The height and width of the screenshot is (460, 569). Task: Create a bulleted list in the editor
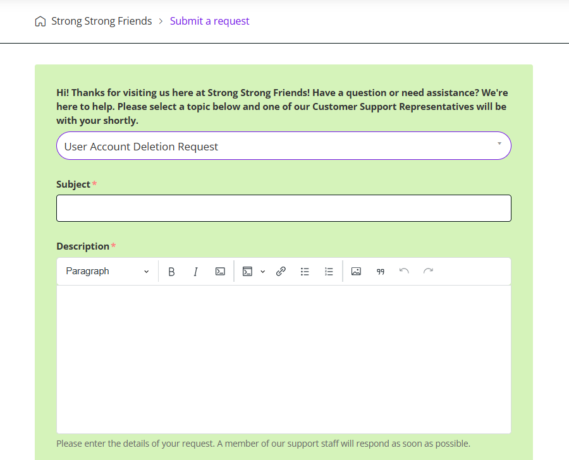click(305, 271)
